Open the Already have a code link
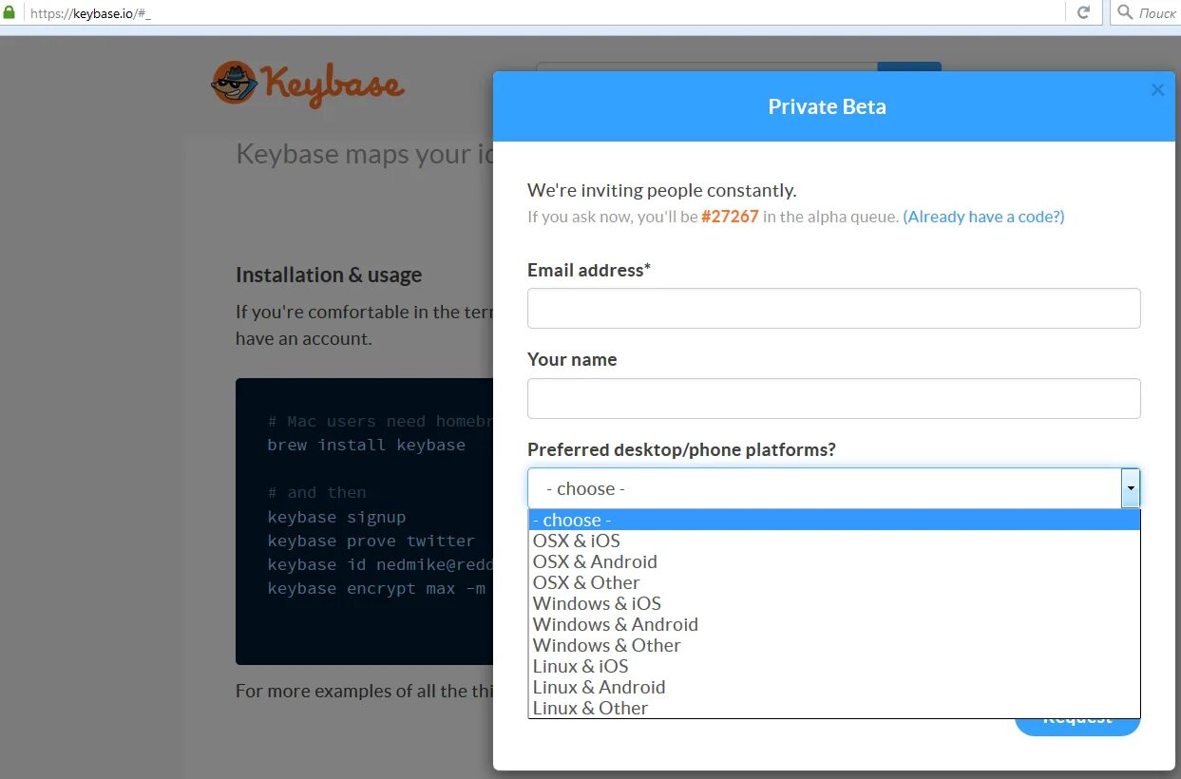The image size is (1181, 779). click(983, 217)
